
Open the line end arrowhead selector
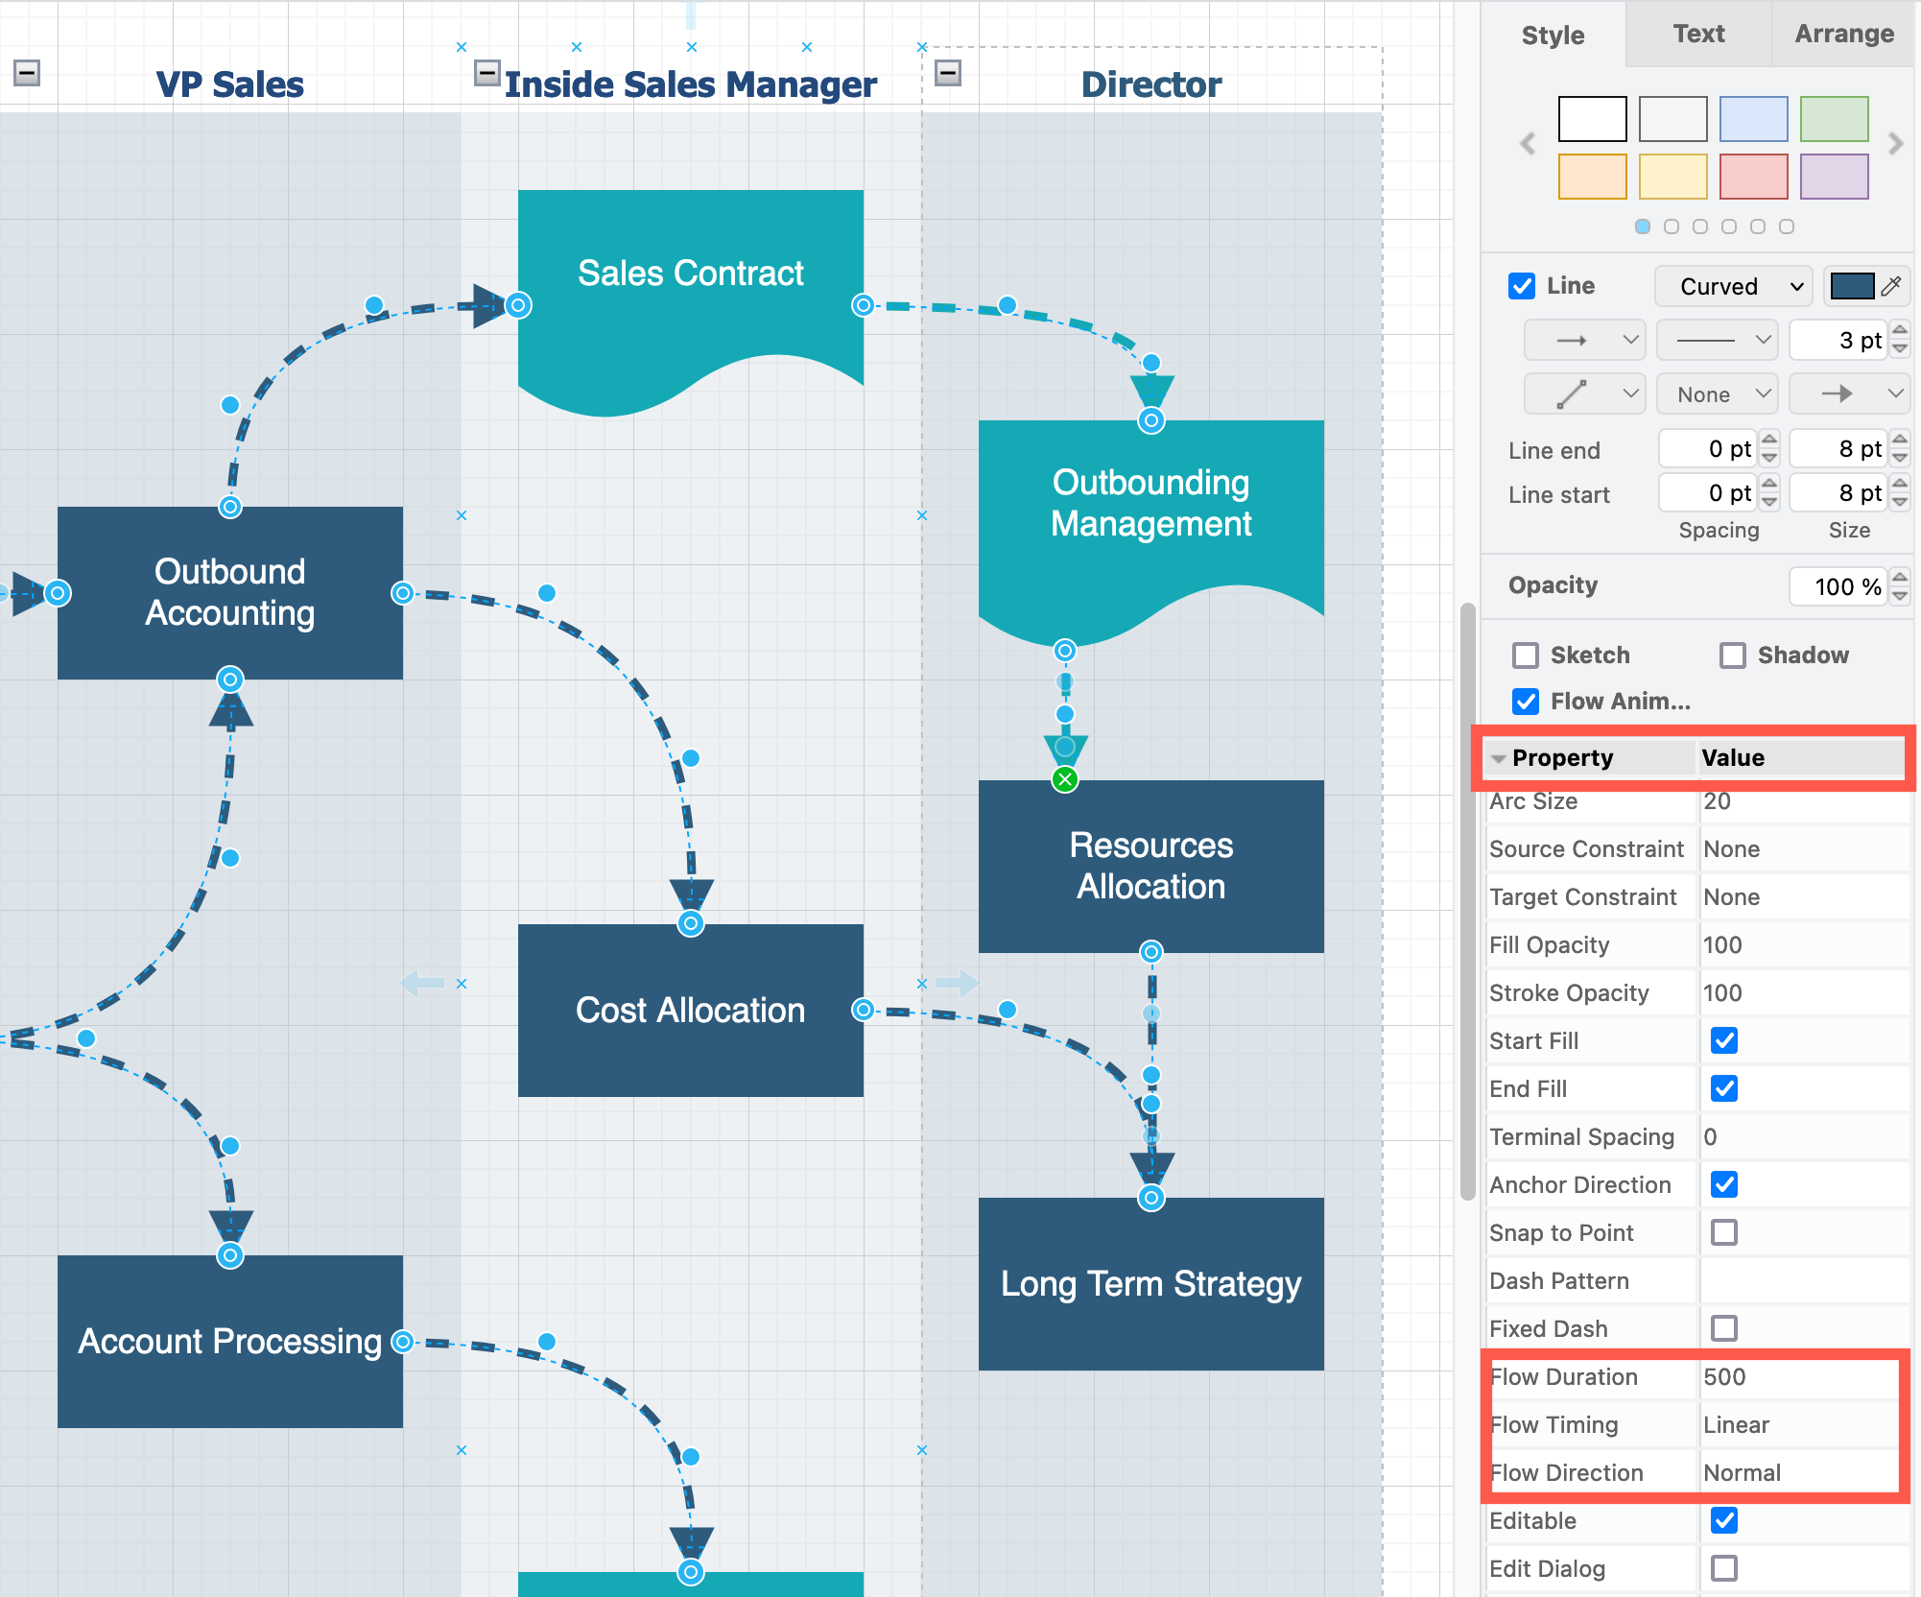pyautogui.click(x=1849, y=393)
